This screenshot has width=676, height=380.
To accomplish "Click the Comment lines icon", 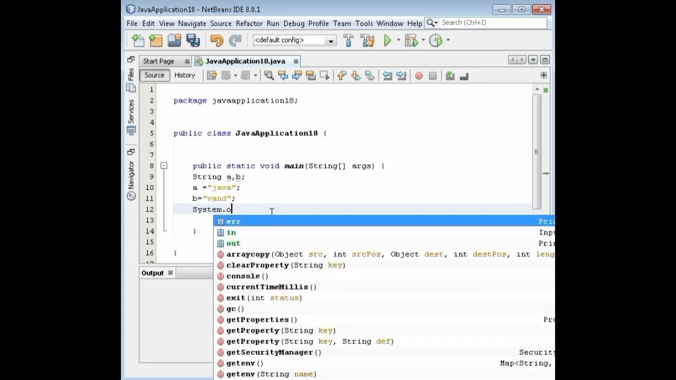I will [450, 75].
